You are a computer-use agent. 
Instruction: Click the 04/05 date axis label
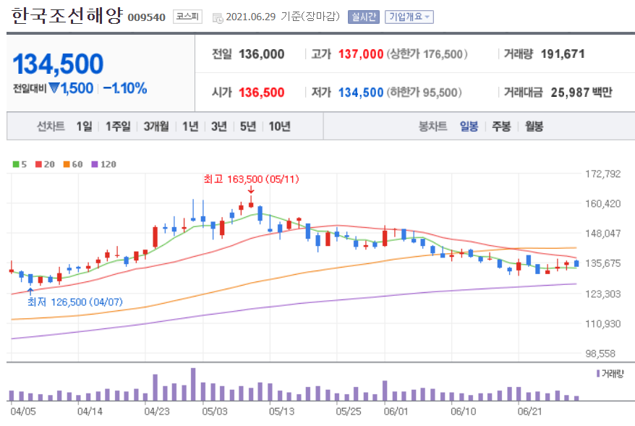23,412
